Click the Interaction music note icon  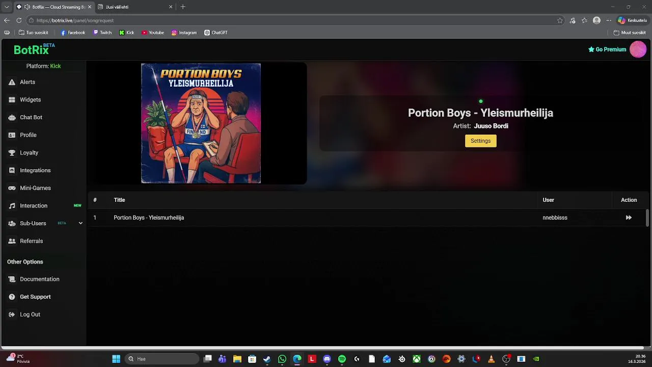12,206
